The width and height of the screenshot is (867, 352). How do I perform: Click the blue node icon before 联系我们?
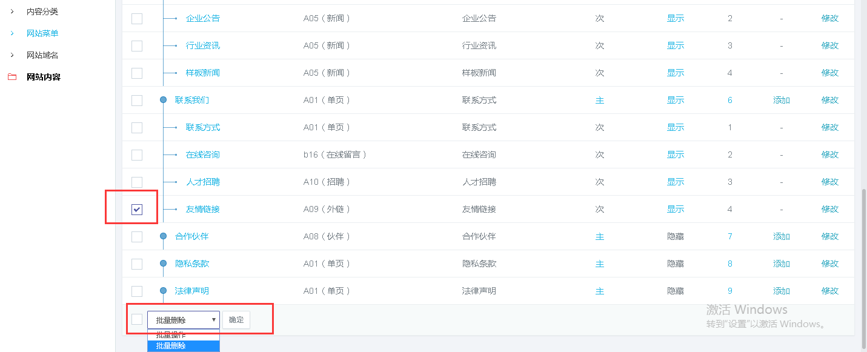pyautogui.click(x=163, y=100)
